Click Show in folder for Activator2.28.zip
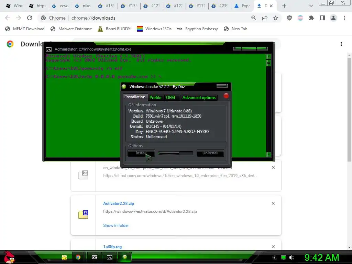352x264 pixels. (x=116, y=225)
